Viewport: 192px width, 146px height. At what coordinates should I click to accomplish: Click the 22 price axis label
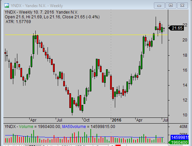pyautogui.click(x=185, y=25)
